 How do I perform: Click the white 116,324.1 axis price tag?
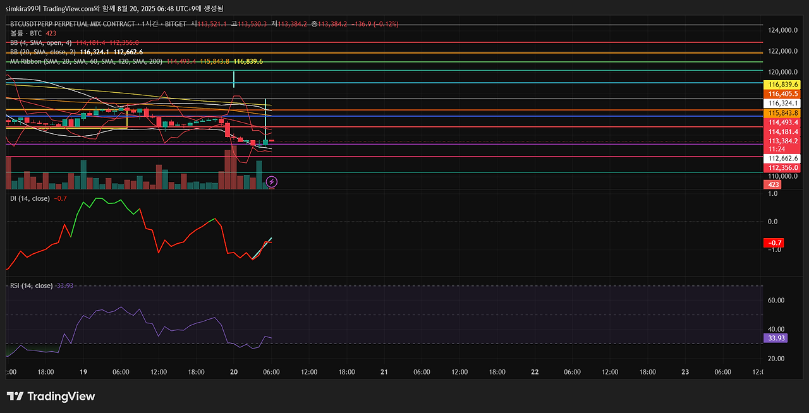(x=783, y=103)
